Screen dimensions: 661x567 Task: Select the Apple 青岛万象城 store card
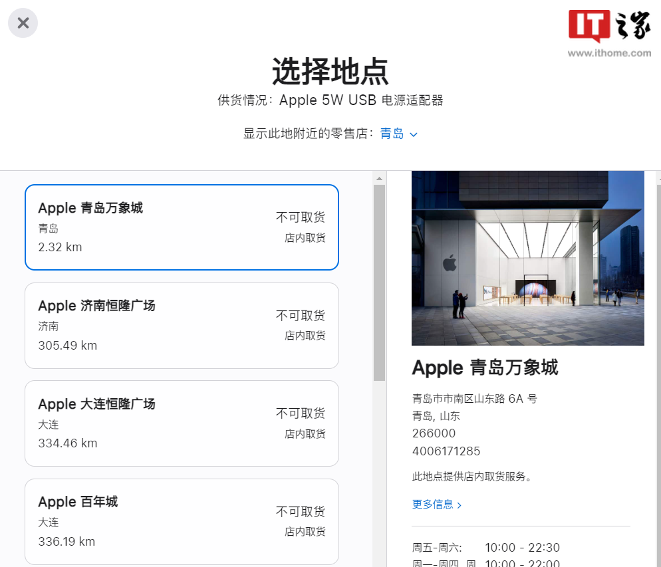click(182, 227)
